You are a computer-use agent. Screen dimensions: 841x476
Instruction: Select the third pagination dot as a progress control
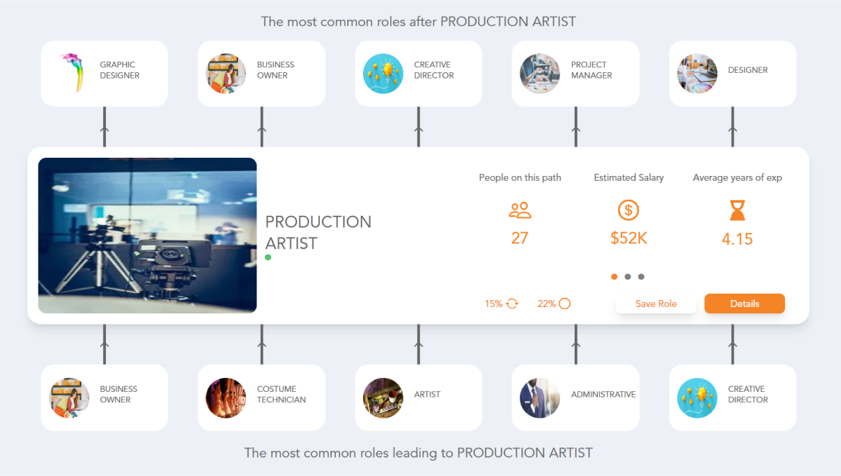pyautogui.click(x=641, y=276)
